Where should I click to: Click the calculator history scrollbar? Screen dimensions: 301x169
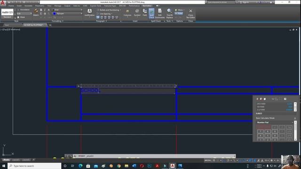295,107
